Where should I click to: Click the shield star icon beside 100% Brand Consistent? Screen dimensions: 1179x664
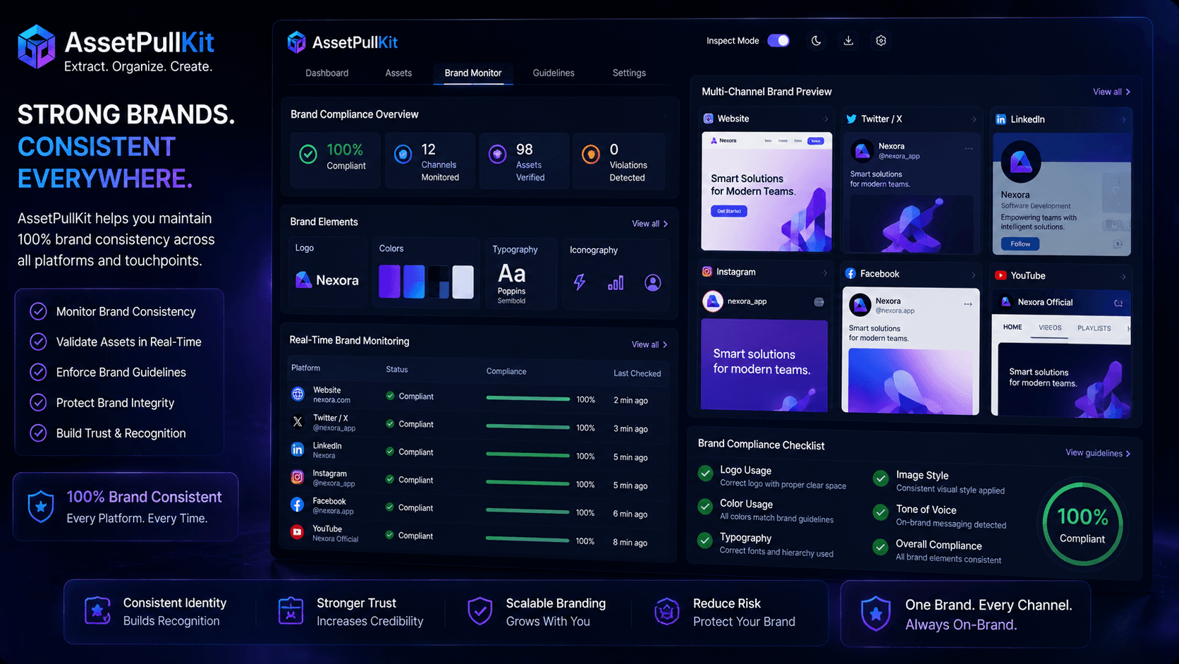(41, 507)
